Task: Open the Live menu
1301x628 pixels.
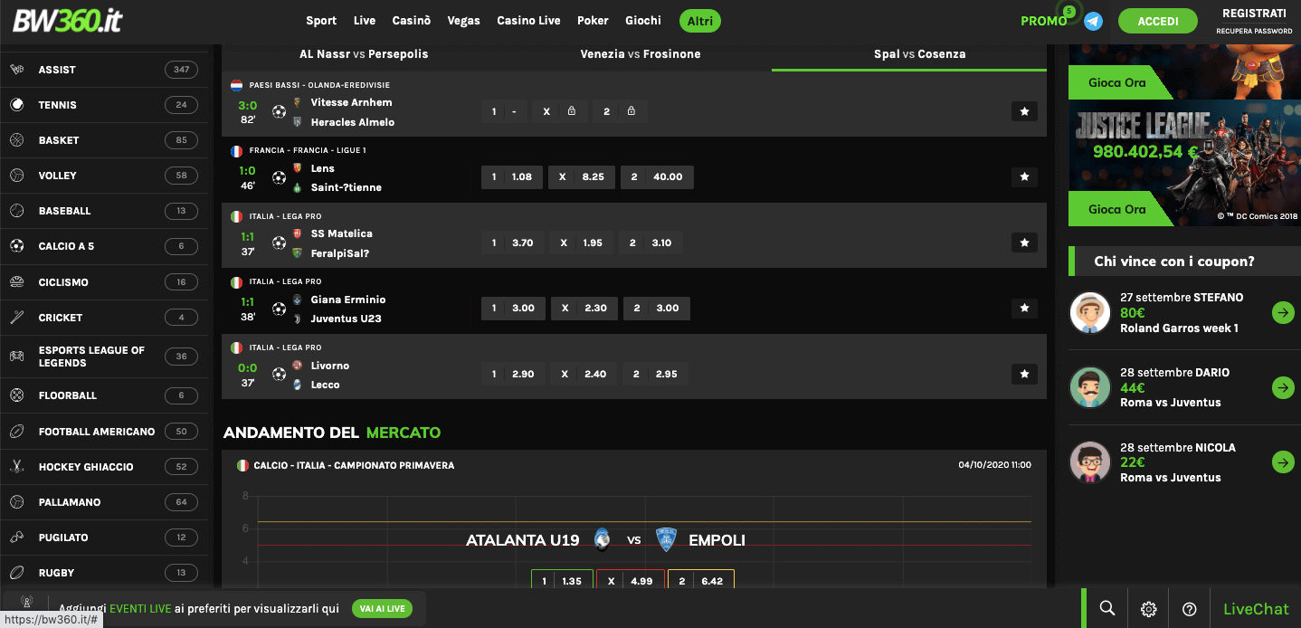Action: [x=365, y=21]
